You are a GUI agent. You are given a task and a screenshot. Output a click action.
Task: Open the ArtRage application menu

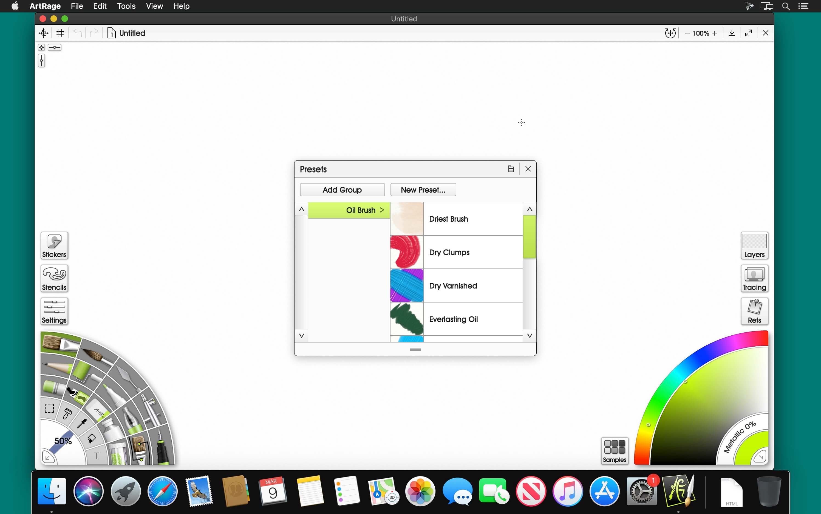(45, 6)
